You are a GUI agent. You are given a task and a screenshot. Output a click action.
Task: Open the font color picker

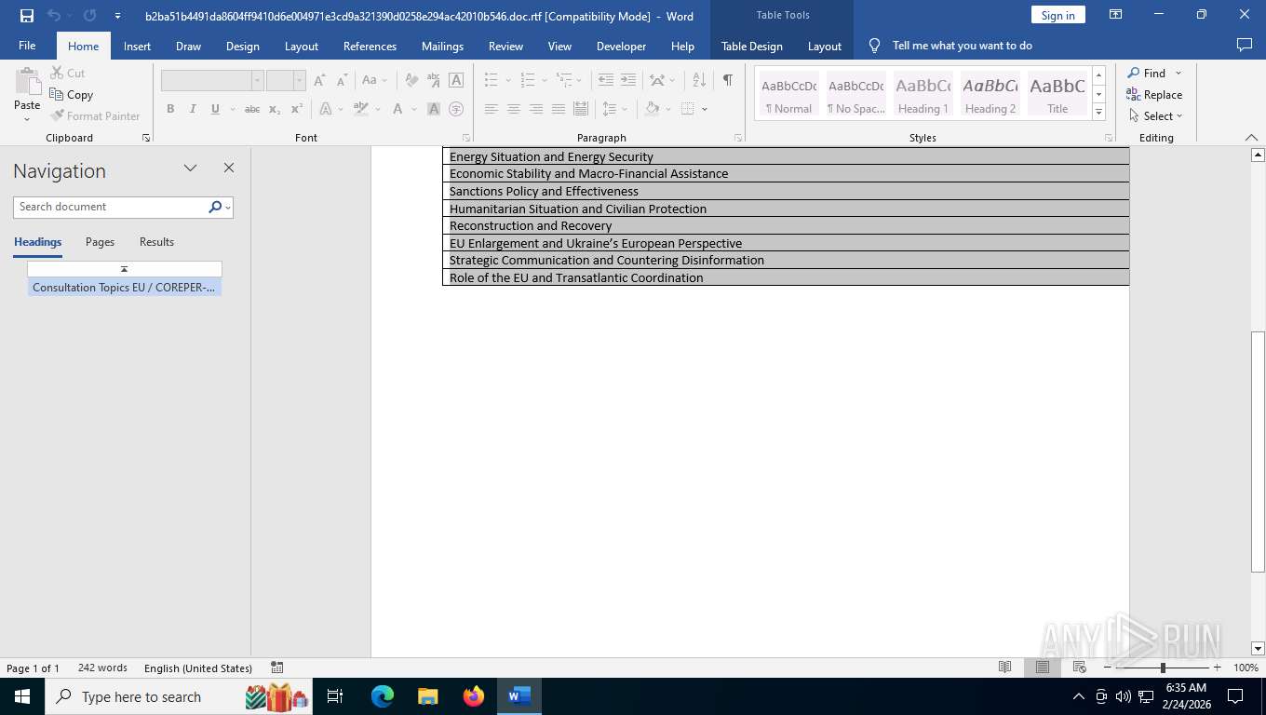coord(397,109)
